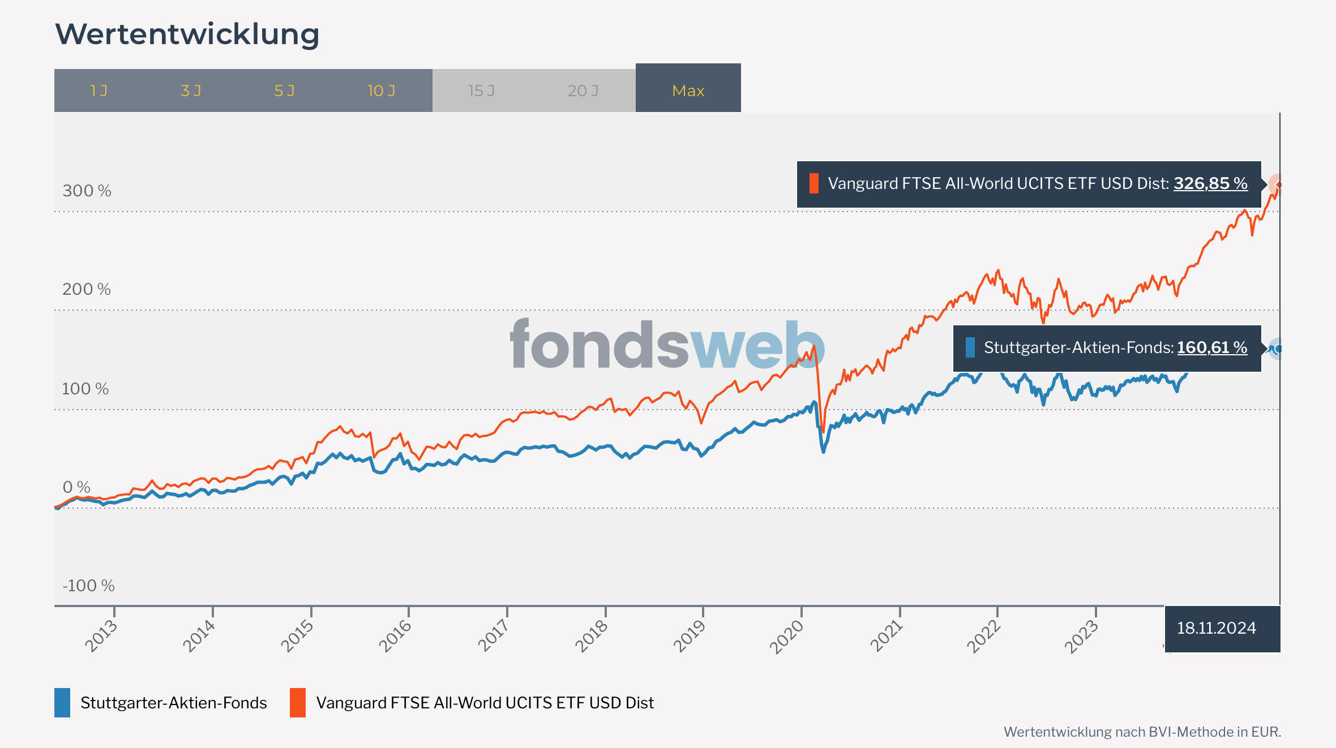Click the blue Stuttgarter-Aktien-Fonds legend swatch
The height and width of the screenshot is (748, 1336).
(x=62, y=702)
